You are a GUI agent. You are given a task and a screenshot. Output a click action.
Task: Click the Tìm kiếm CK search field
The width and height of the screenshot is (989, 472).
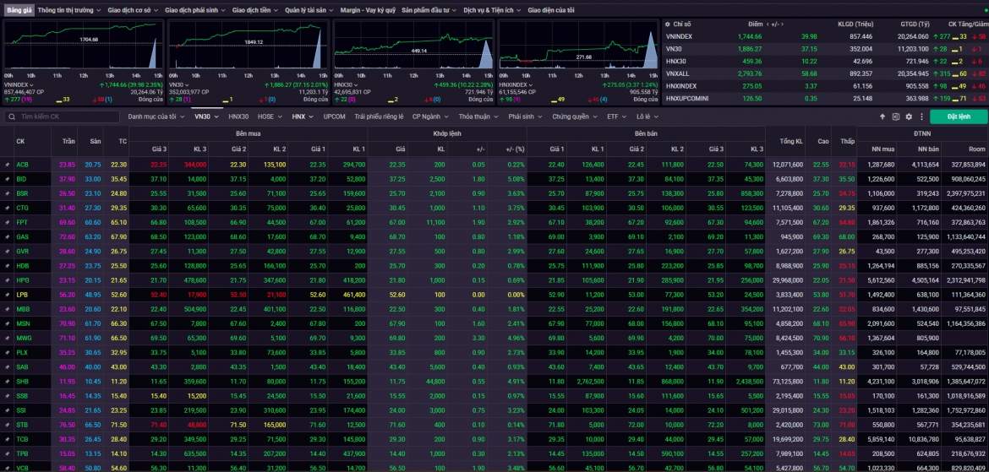click(62, 117)
